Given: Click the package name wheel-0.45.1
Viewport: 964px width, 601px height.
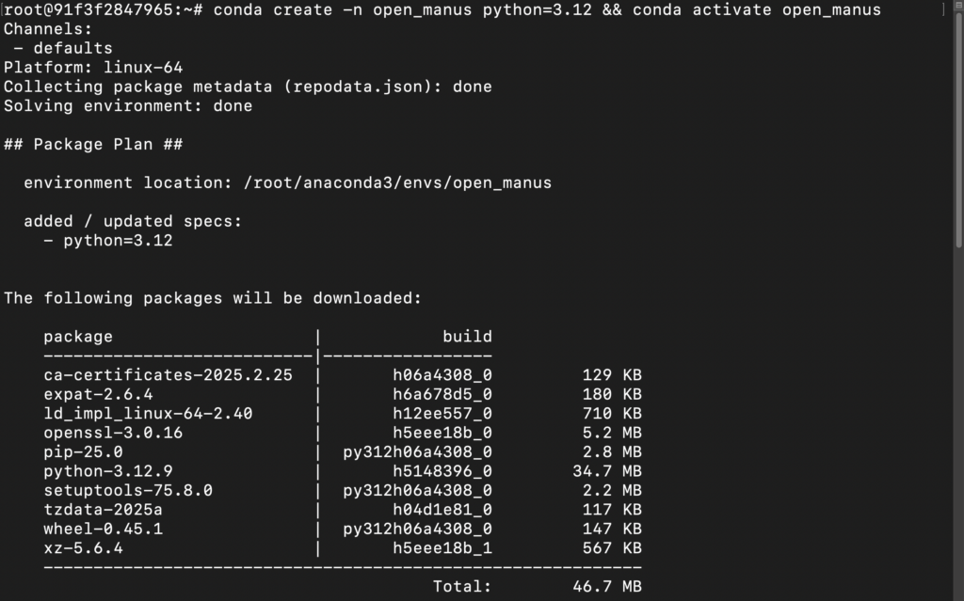Looking at the screenshot, I should pos(104,530).
